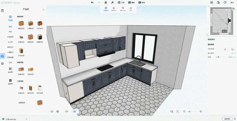This screenshot has width=237, height=121.
Task: Choose the 电器地柜 appliance cabinet
Action: coord(40,39)
